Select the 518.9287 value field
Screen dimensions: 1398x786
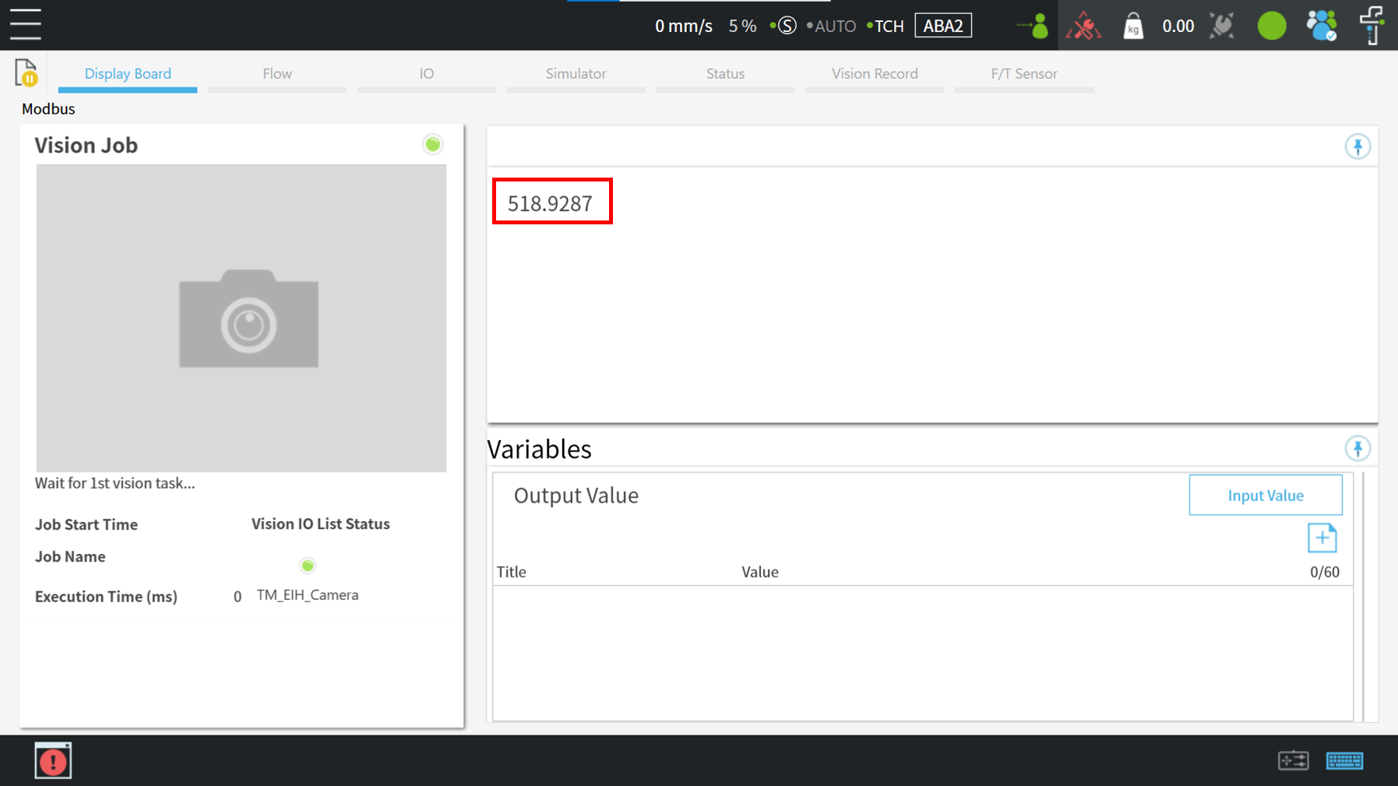tap(551, 203)
